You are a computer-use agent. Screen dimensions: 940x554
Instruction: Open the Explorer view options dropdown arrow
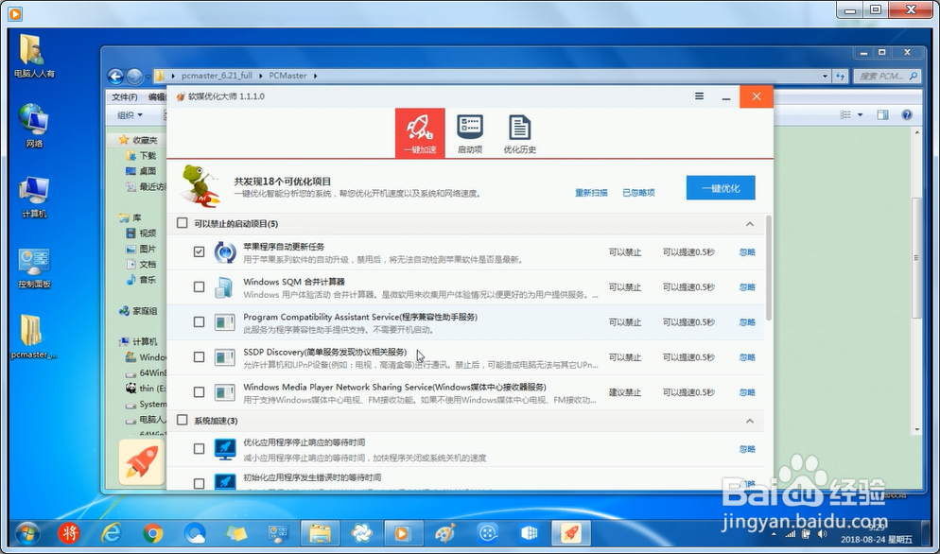pos(861,114)
